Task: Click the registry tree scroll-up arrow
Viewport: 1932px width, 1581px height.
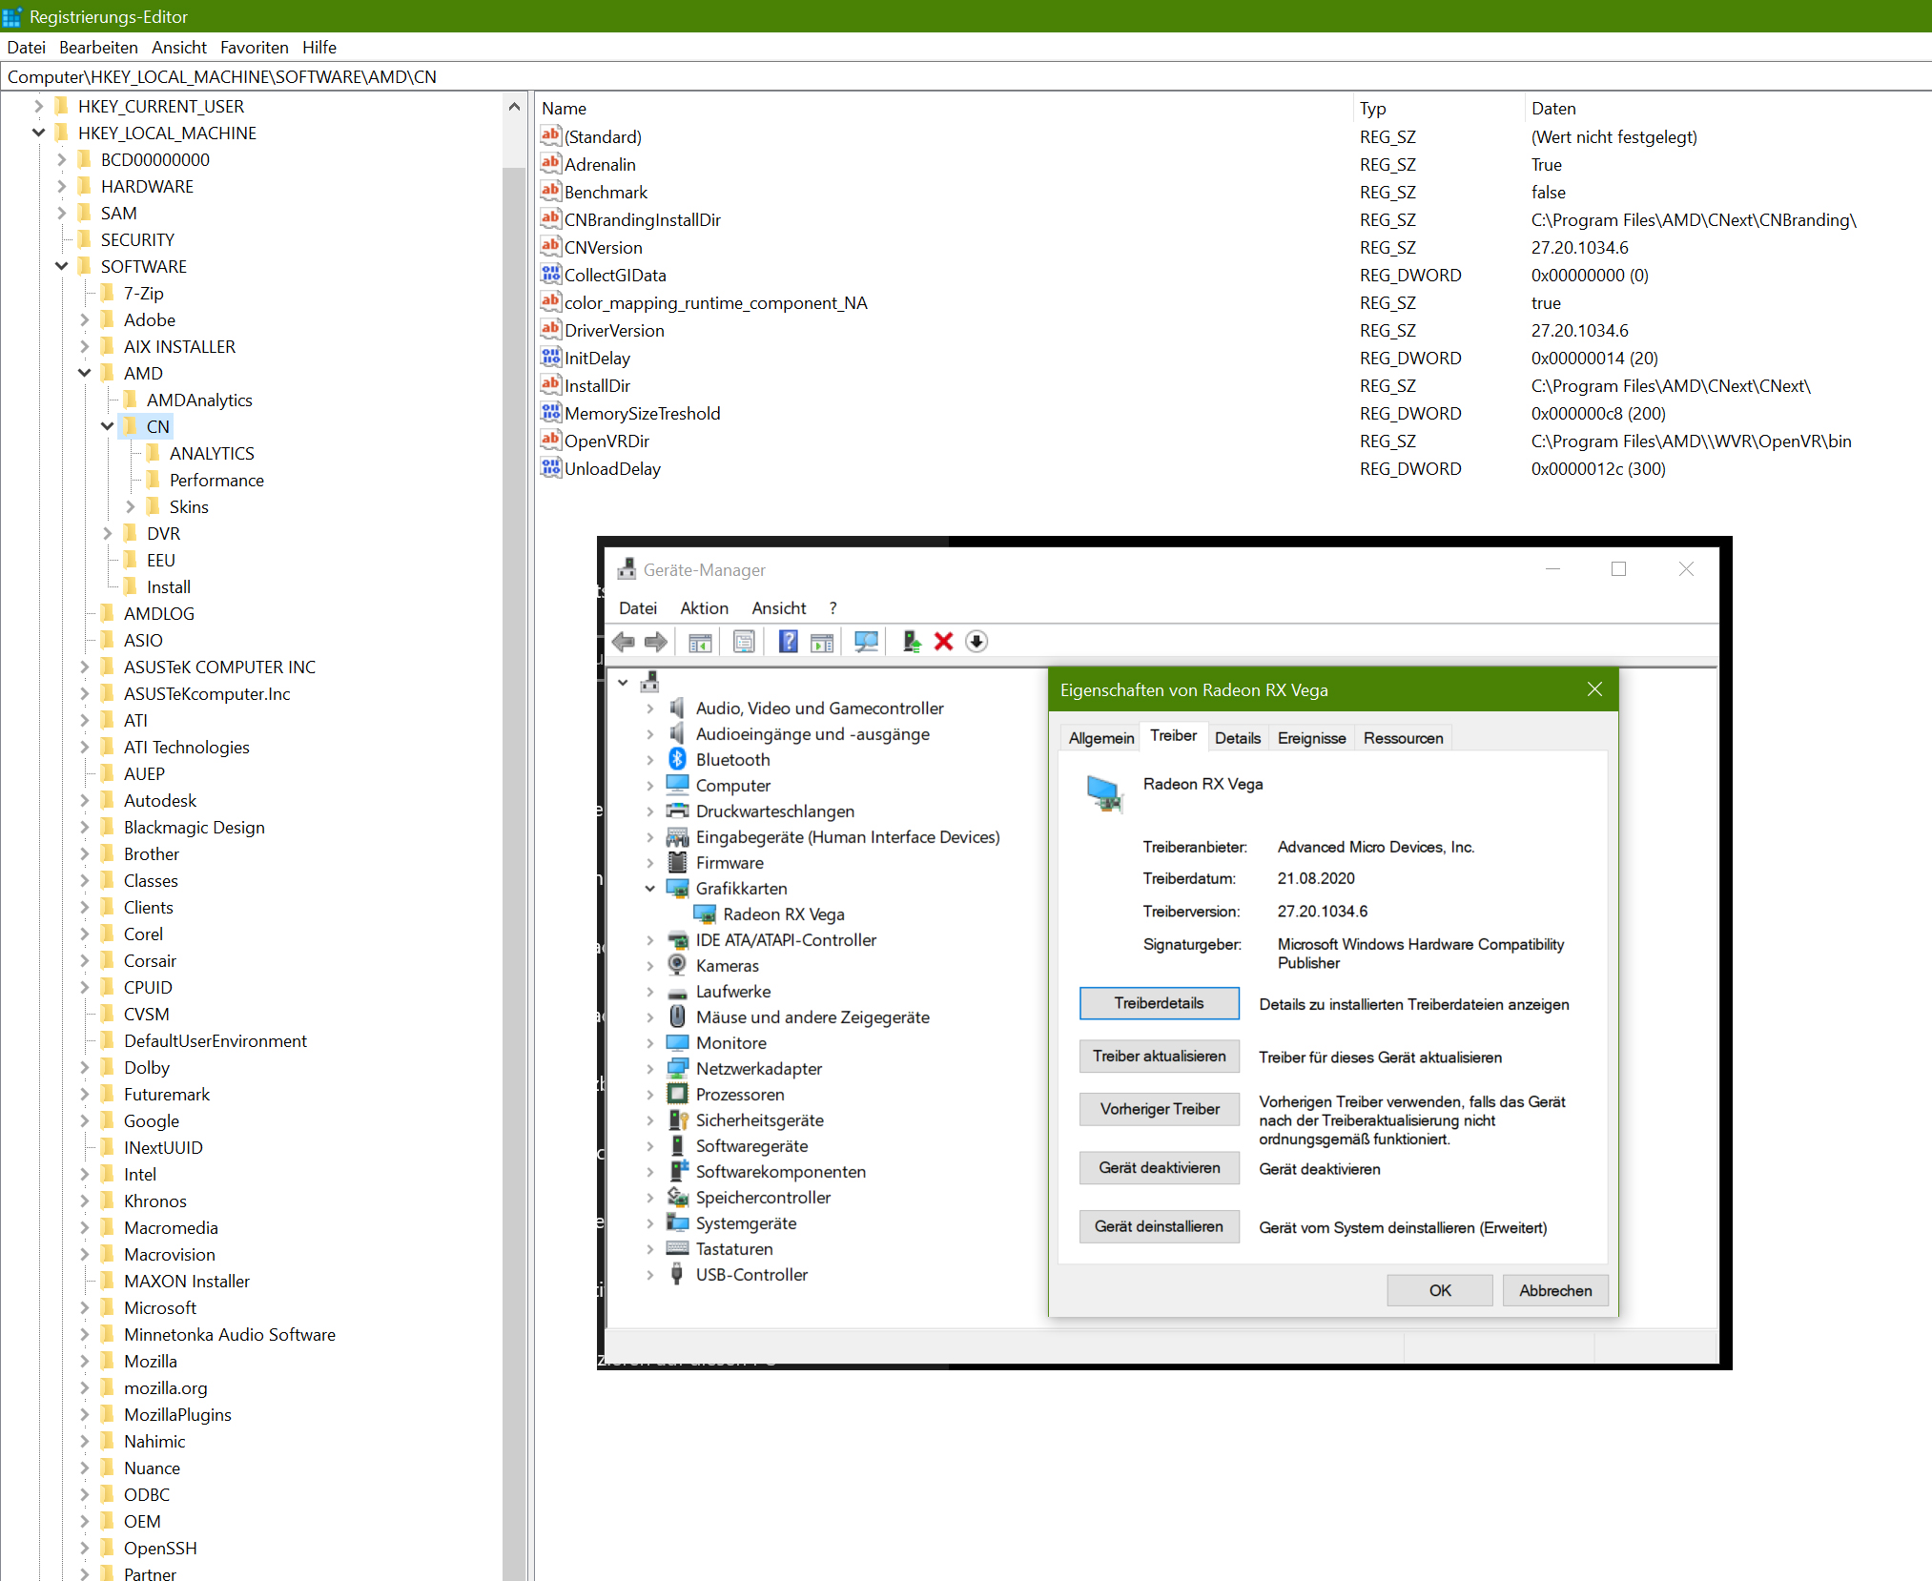Action: (x=514, y=107)
